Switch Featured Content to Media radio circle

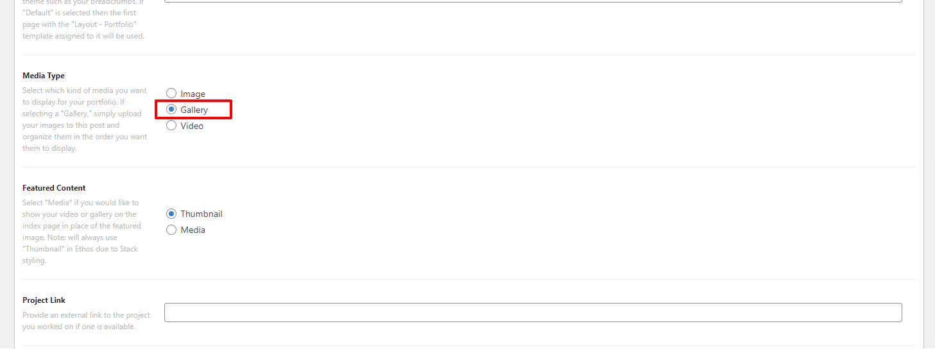(x=171, y=230)
